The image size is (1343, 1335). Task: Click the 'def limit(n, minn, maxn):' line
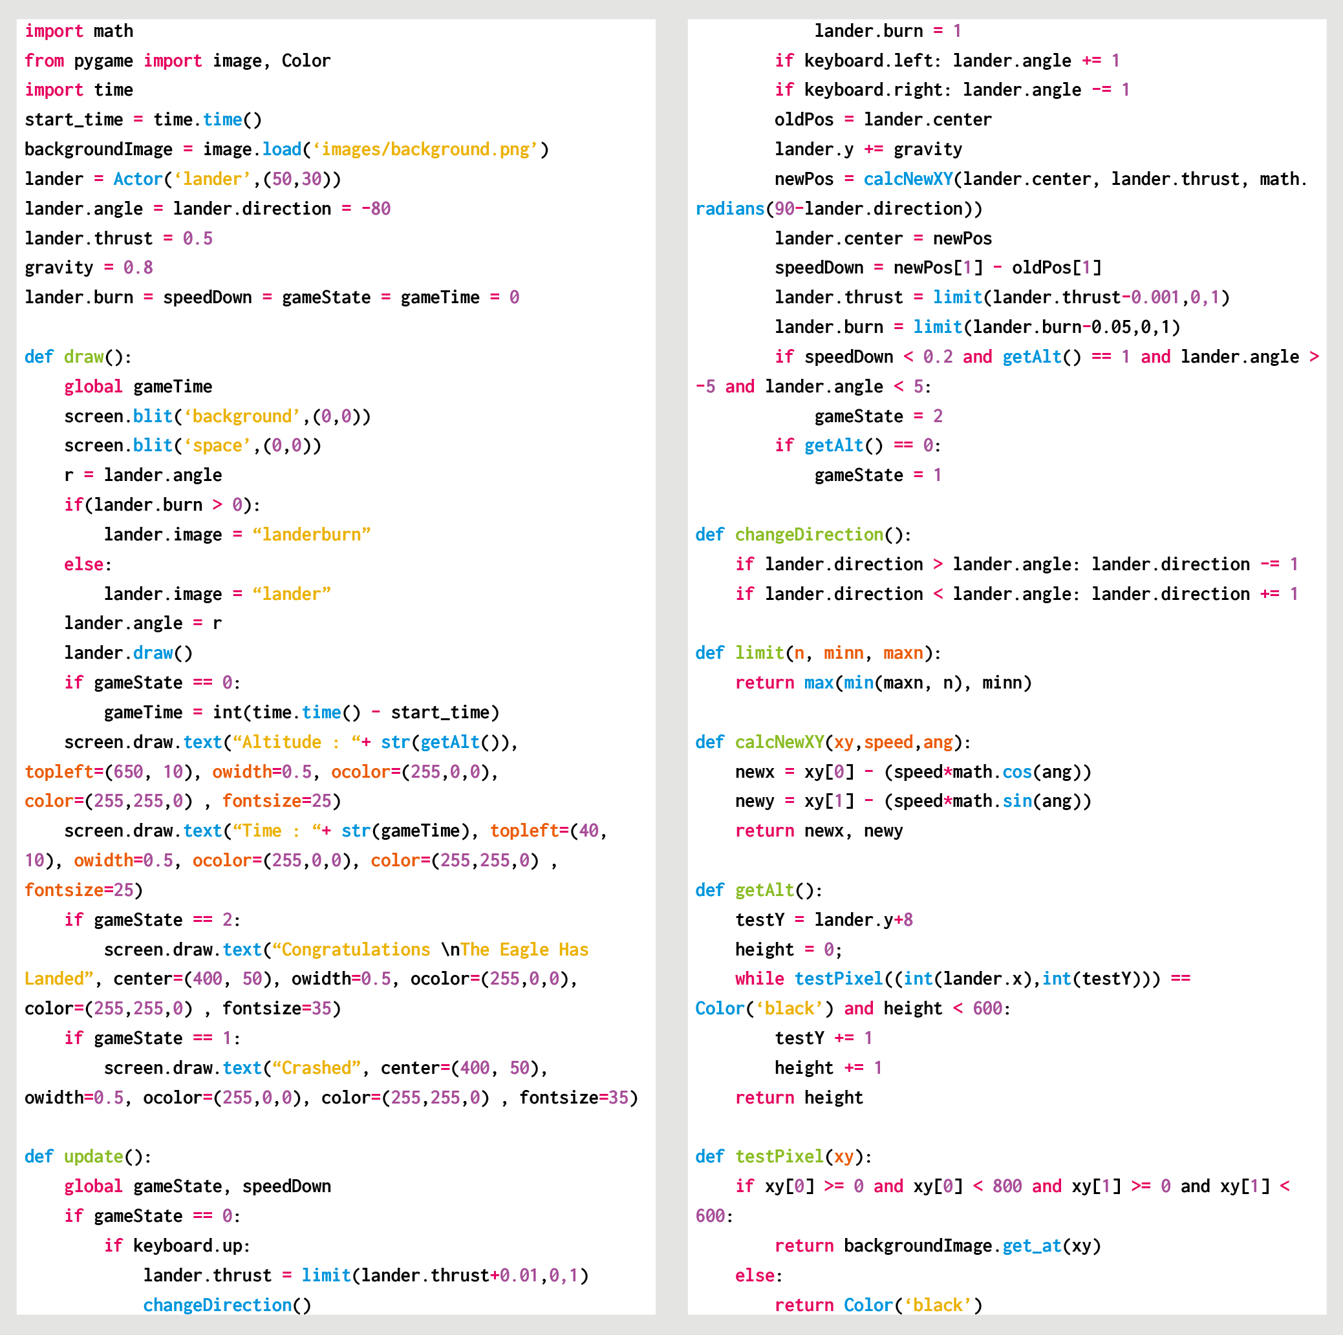coord(818,653)
